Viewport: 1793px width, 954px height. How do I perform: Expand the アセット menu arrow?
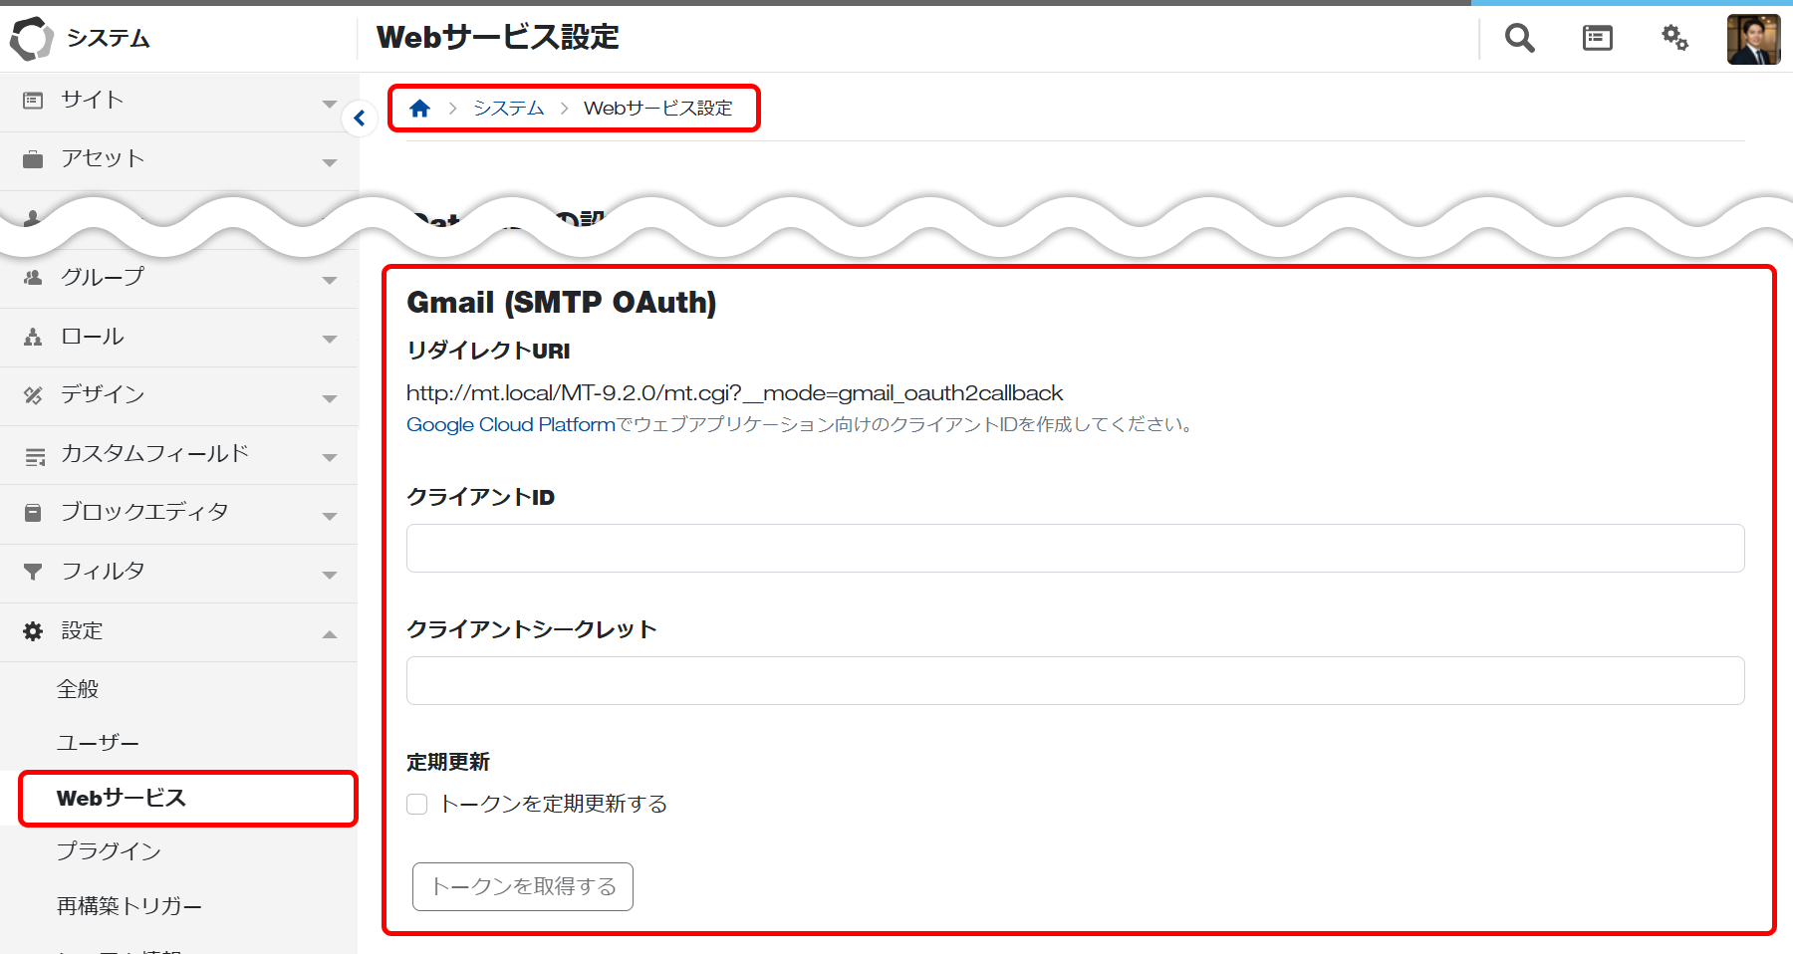click(x=330, y=162)
